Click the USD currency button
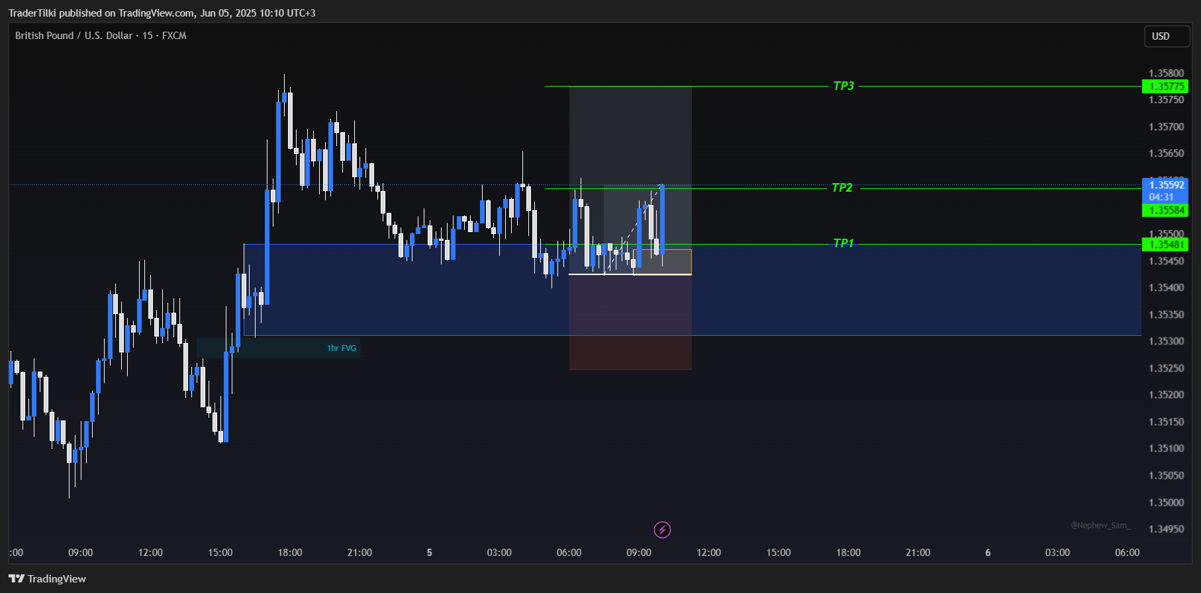The image size is (1201, 593). pos(1167,36)
